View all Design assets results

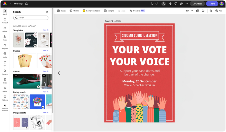click(x=45, y=112)
